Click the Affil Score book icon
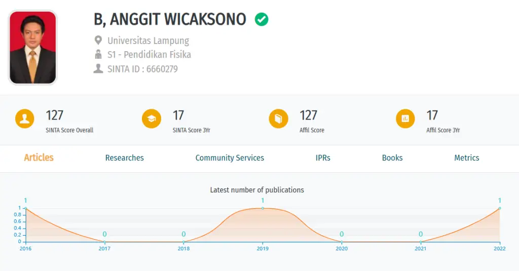 click(x=278, y=119)
